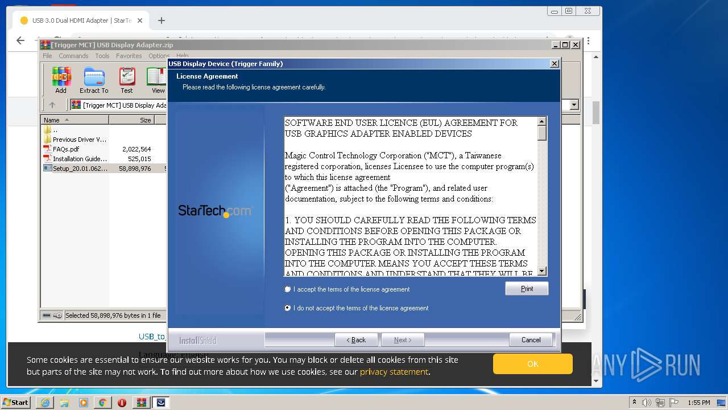
Task: Sort the archive list by Name column
Action: [75, 120]
